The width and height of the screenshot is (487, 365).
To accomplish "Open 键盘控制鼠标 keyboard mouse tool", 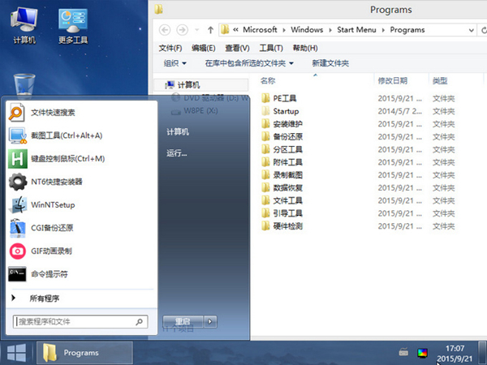I will tap(67, 159).
